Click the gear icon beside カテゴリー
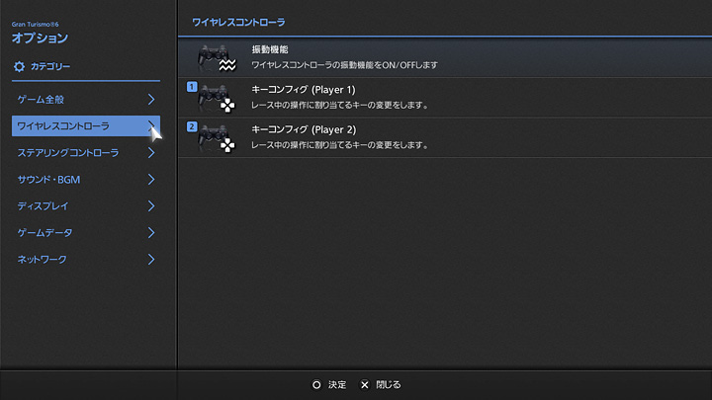 tap(19, 67)
